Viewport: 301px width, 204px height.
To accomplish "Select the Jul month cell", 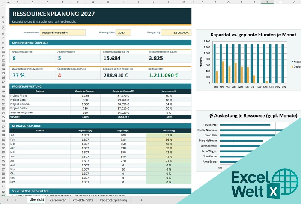I will (x=40, y=161).
